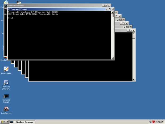This screenshot has height=124, width=165.
Task: Expand the taskbar group's dropdown arrow
Action: (x=34, y=122)
